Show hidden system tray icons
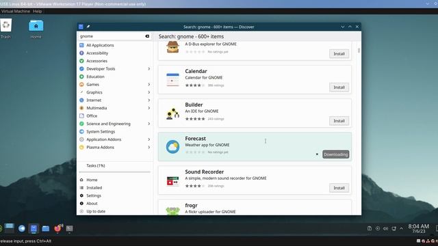 (402, 228)
